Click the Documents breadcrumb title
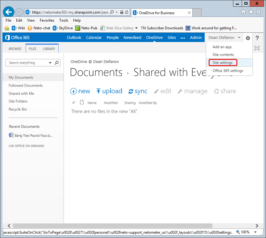Screen dimensions: 266x238 [96, 72]
